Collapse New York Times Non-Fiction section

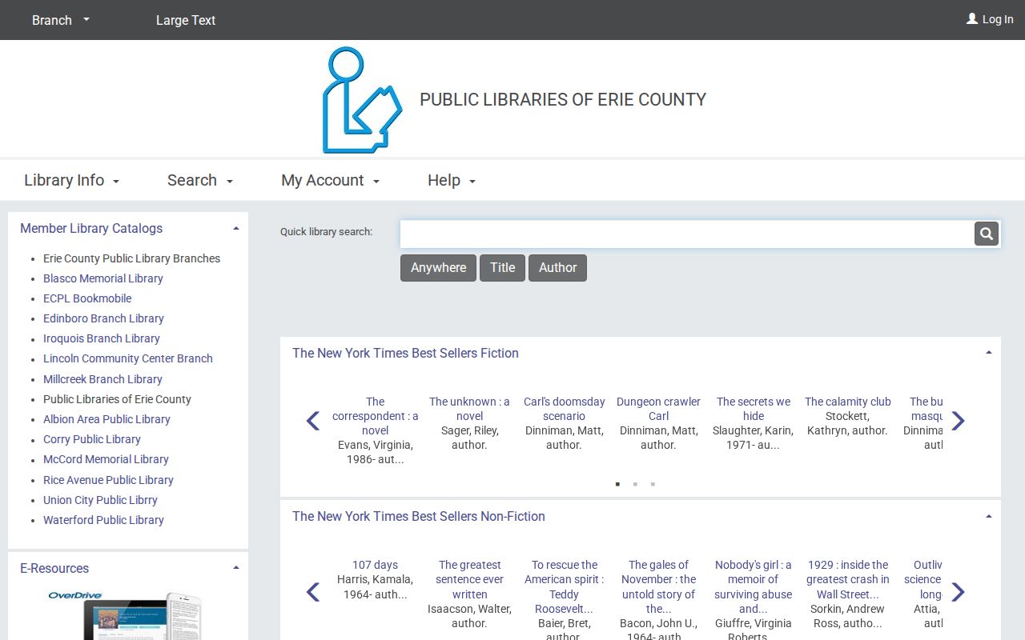(989, 516)
